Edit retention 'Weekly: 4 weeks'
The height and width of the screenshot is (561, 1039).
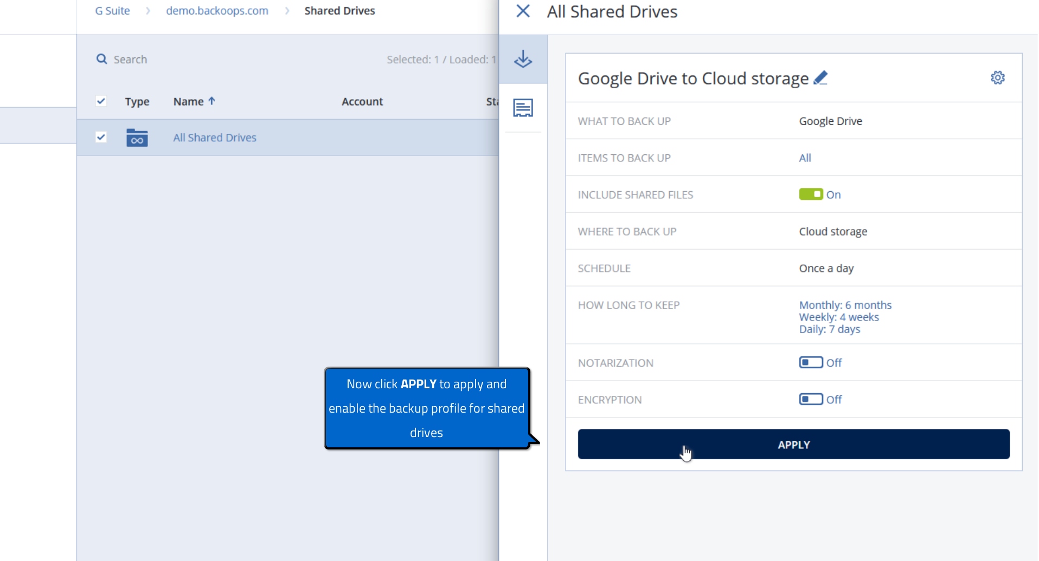(x=838, y=317)
